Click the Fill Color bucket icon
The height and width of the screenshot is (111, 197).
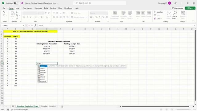point(42,17)
